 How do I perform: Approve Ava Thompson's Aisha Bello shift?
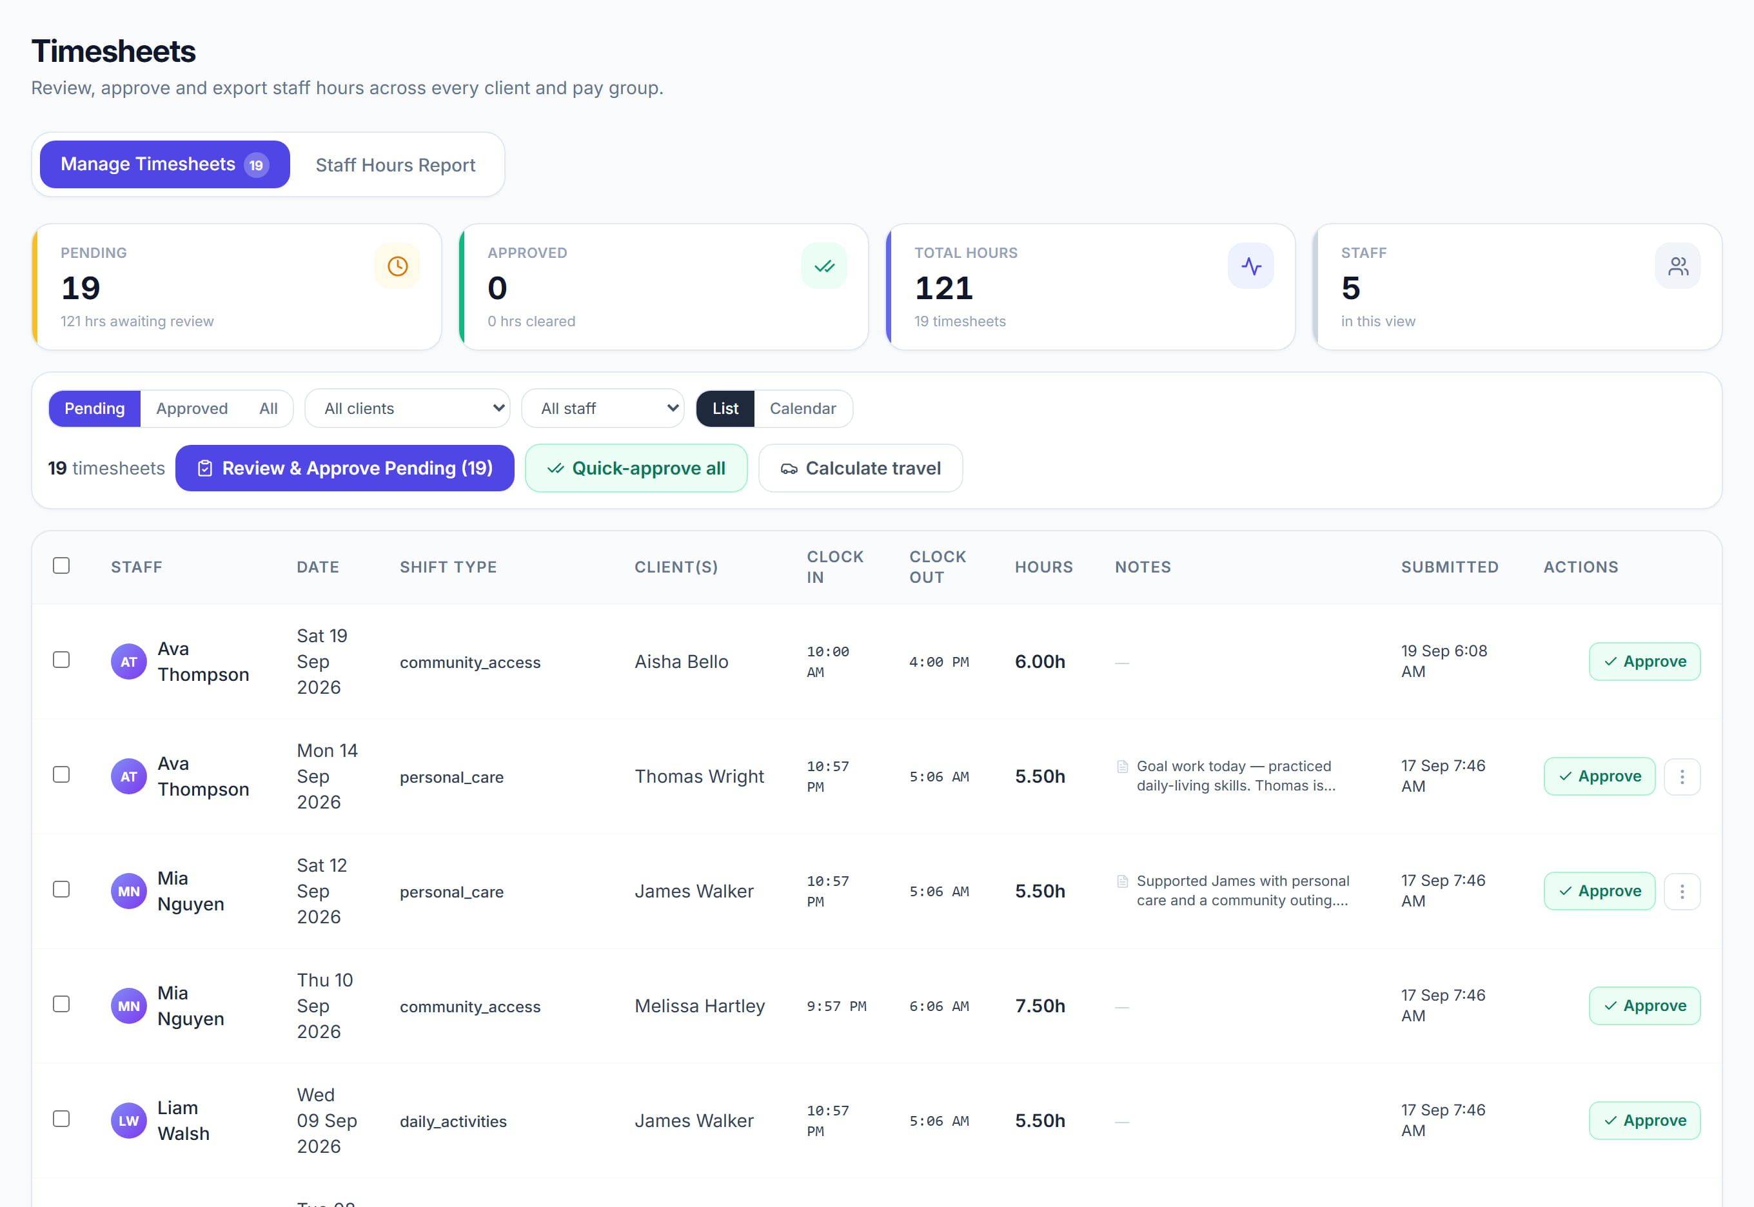1644,662
